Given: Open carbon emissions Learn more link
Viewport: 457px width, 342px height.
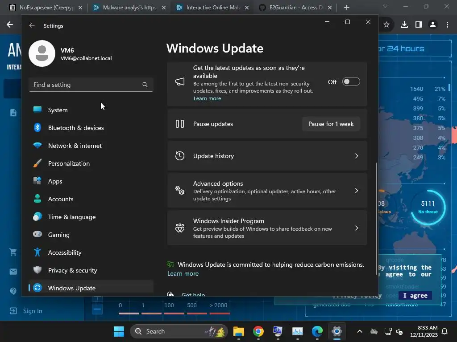Looking at the screenshot, I should tap(183, 274).
